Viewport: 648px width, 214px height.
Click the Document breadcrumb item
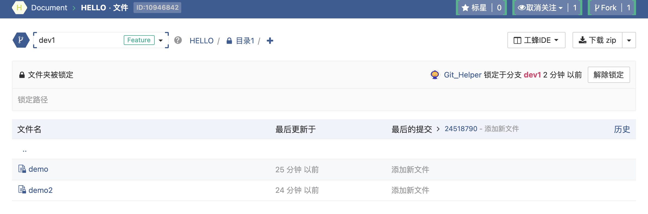[49, 8]
